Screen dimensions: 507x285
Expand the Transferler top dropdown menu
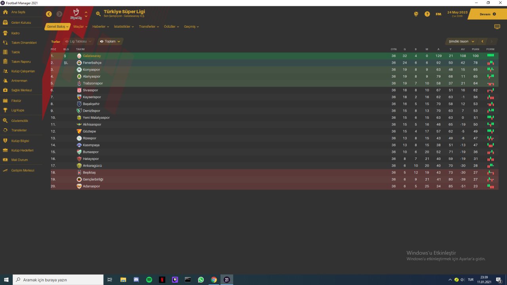[x=149, y=27]
